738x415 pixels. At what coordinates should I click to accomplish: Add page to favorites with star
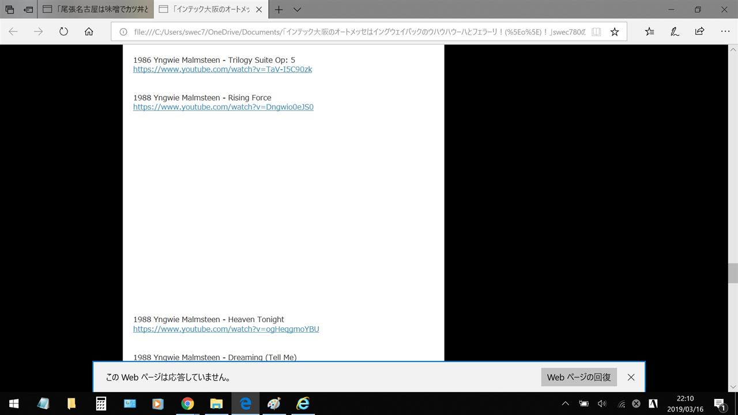pos(615,32)
